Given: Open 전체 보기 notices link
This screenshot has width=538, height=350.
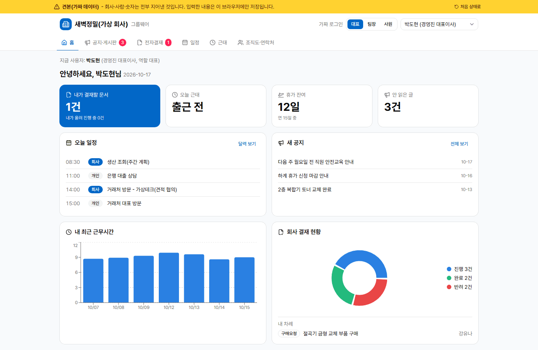Looking at the screenshot, I should pyautogui.click(x=459, y=144).
